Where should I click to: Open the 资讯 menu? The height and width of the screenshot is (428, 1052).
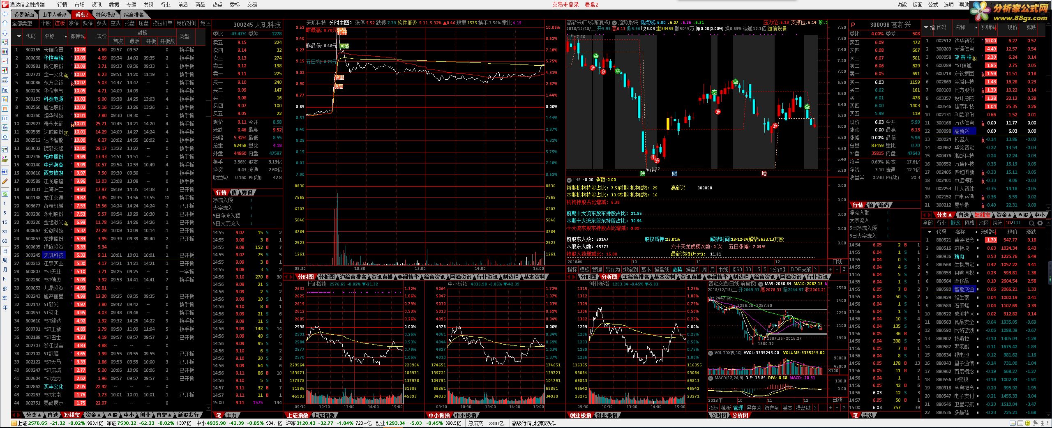pos(97,5)
